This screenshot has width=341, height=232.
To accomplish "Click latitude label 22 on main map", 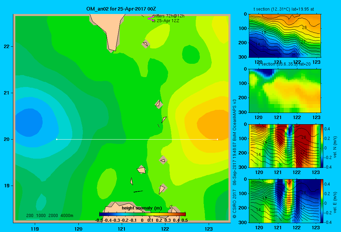I will pyautogui.click(x=7, y=46).
